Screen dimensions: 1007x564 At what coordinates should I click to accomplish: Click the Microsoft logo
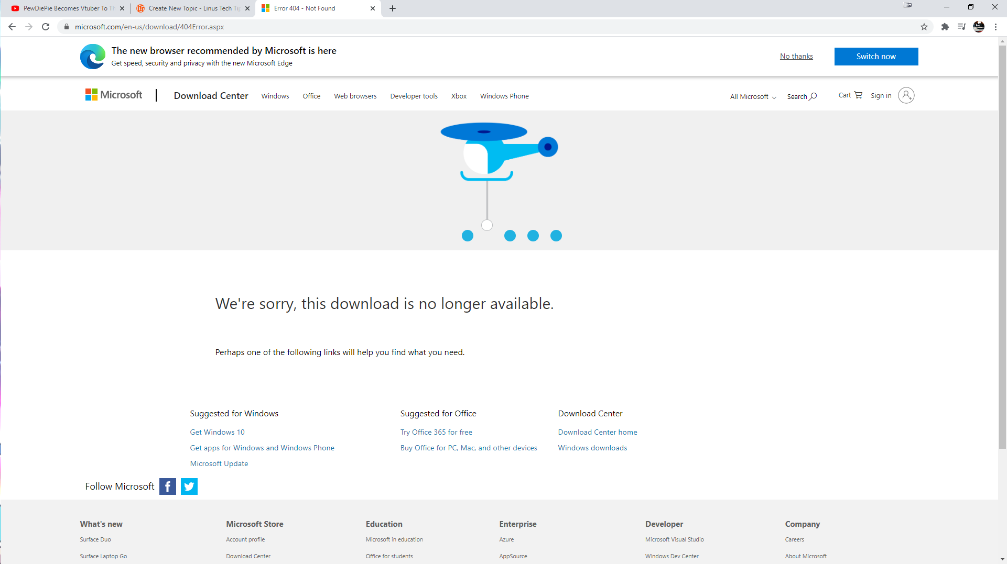coord(114,95)
